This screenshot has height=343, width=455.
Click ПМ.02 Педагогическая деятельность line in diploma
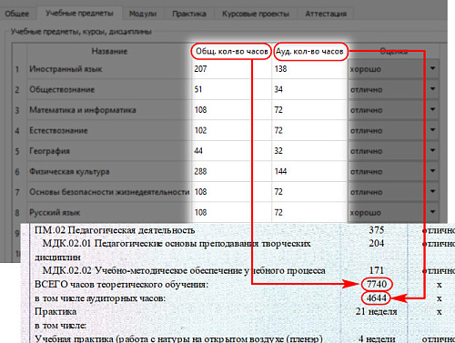pyautogui.click(x=115, y=230)
